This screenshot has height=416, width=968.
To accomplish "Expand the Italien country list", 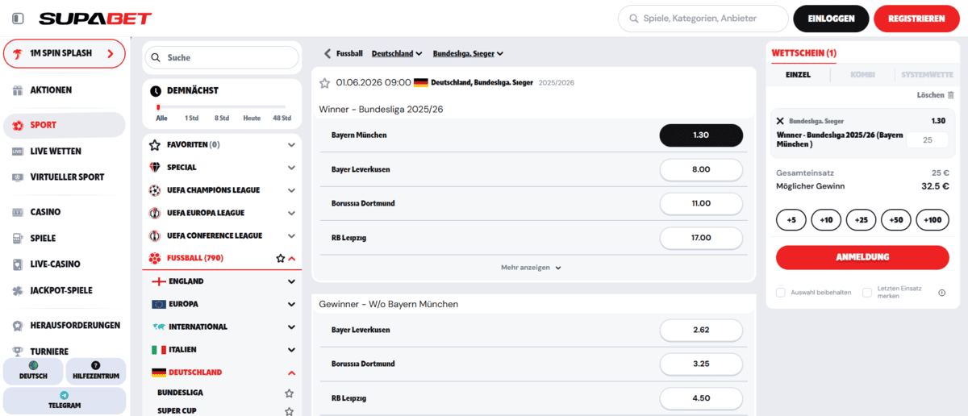I will [x=291, y=350].
